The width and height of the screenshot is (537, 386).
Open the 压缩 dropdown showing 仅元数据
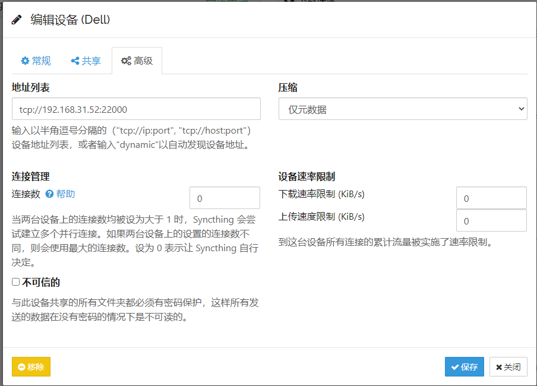coord(403,109)
